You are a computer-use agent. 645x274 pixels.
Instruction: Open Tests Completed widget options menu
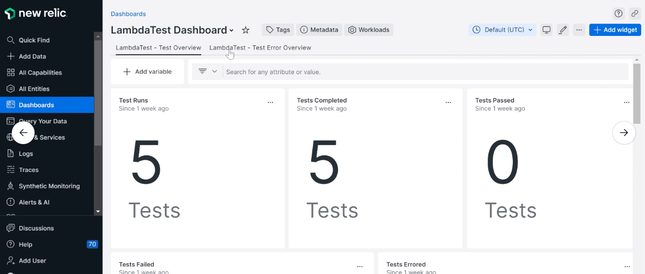click(x=448, y=102)
